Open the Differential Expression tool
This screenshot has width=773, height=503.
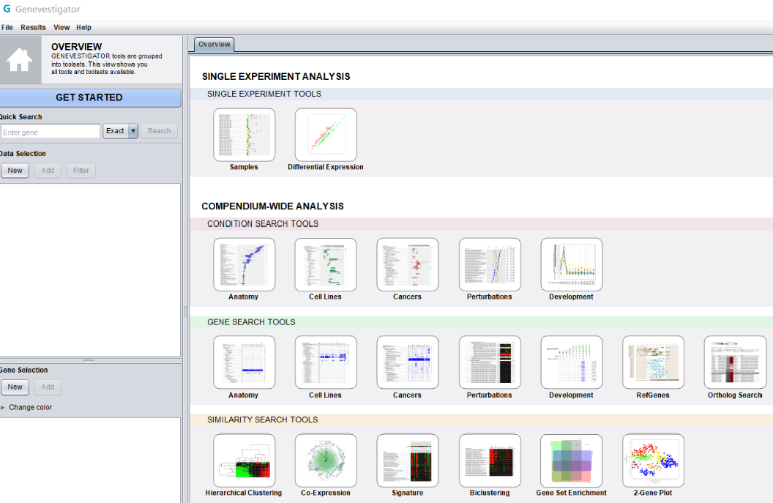(x=325, y=135)
